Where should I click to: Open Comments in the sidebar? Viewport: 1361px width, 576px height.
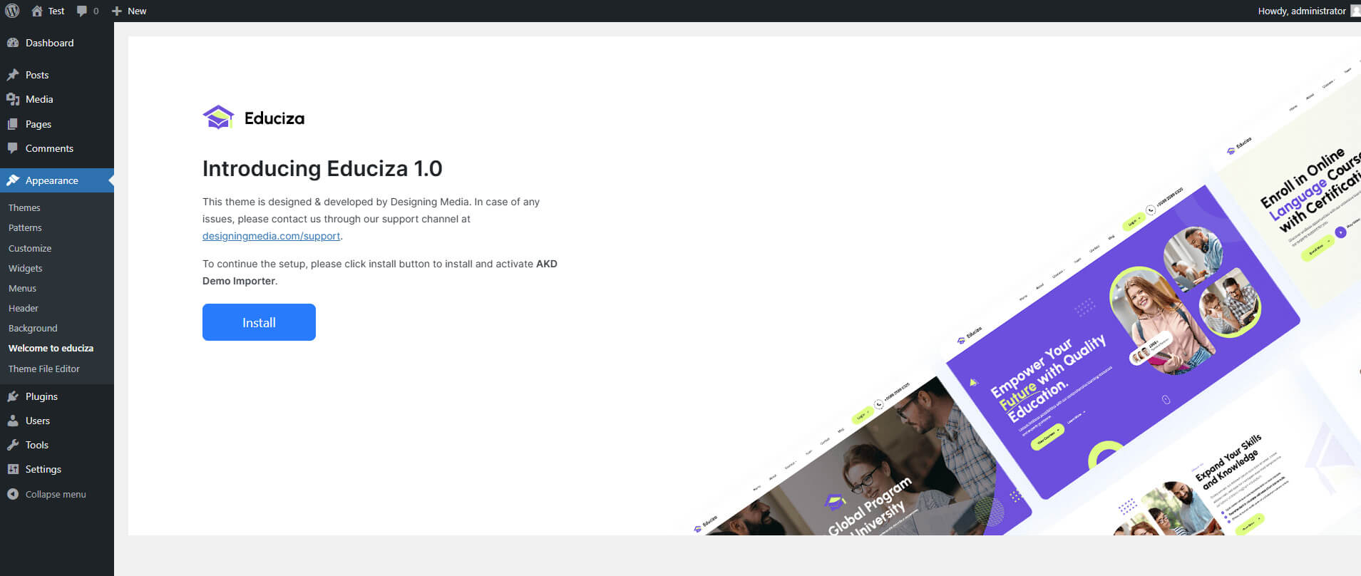[x=57, y=148]
